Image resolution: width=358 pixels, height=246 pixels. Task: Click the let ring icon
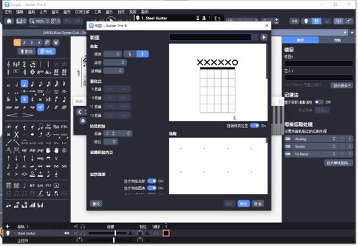(x=48, y=126)
